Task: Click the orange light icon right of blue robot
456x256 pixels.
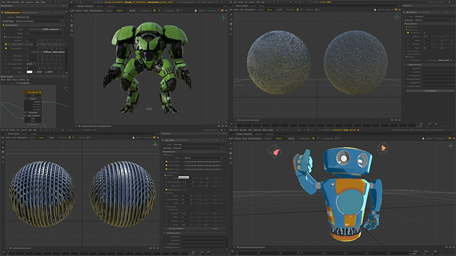Action: 383,148
